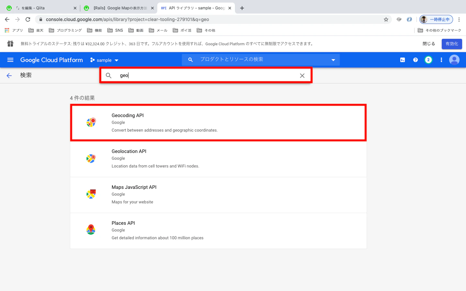Open the Geocoding API result

click(218, 123)
